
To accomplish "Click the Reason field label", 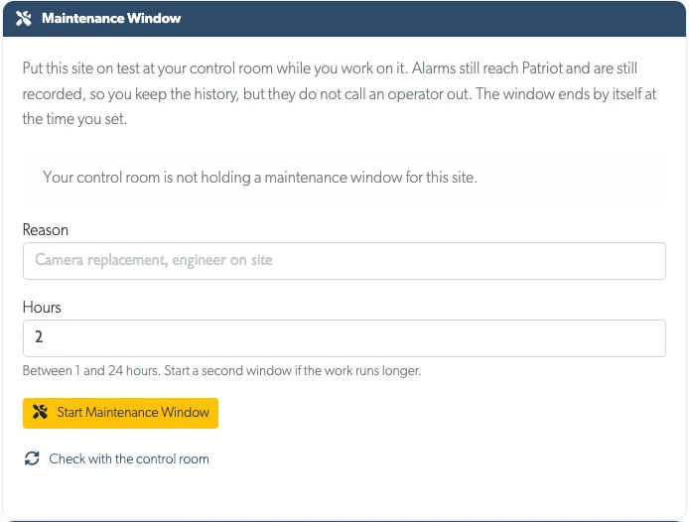I will (46, 230).
